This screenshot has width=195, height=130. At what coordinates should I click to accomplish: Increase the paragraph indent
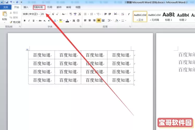coord(109,14)
